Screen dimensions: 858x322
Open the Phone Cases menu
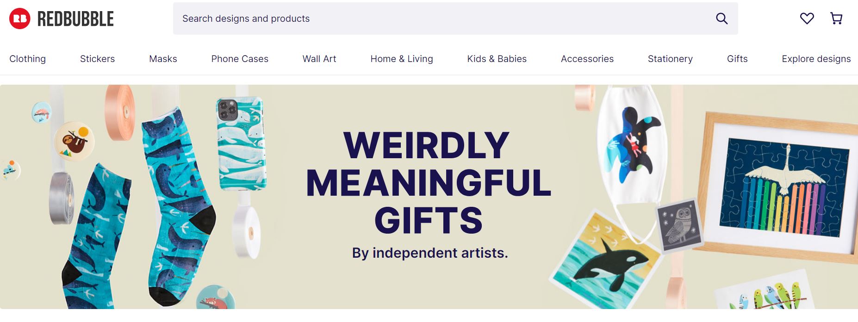tap(240, 59)
